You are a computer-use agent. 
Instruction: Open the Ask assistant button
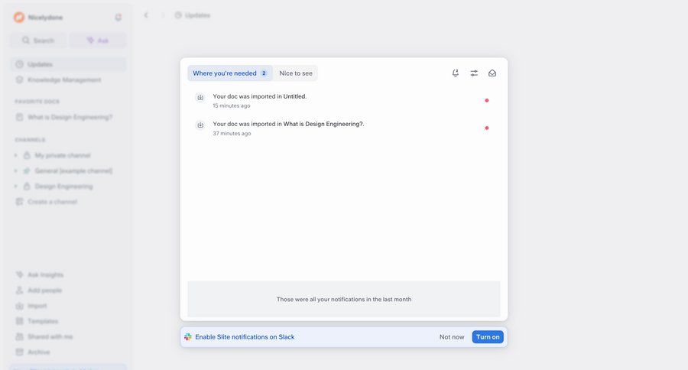coord(98,41)
